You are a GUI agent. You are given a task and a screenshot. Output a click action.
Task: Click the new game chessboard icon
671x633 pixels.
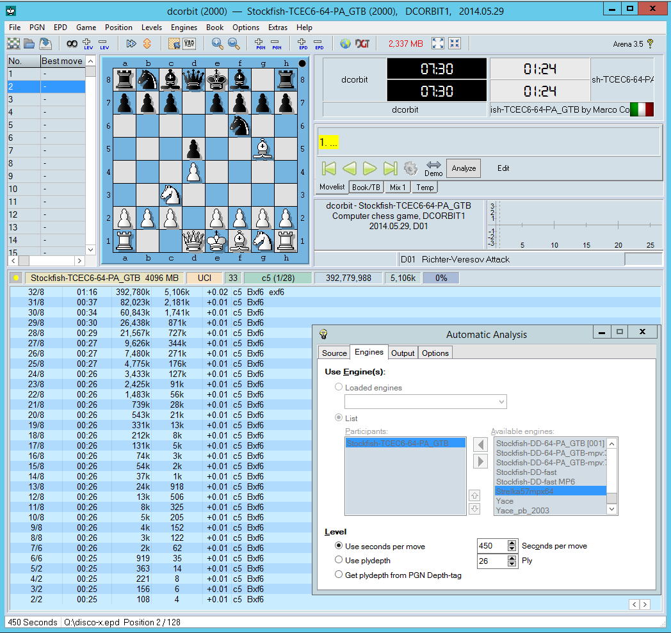(x=13, y=44)
